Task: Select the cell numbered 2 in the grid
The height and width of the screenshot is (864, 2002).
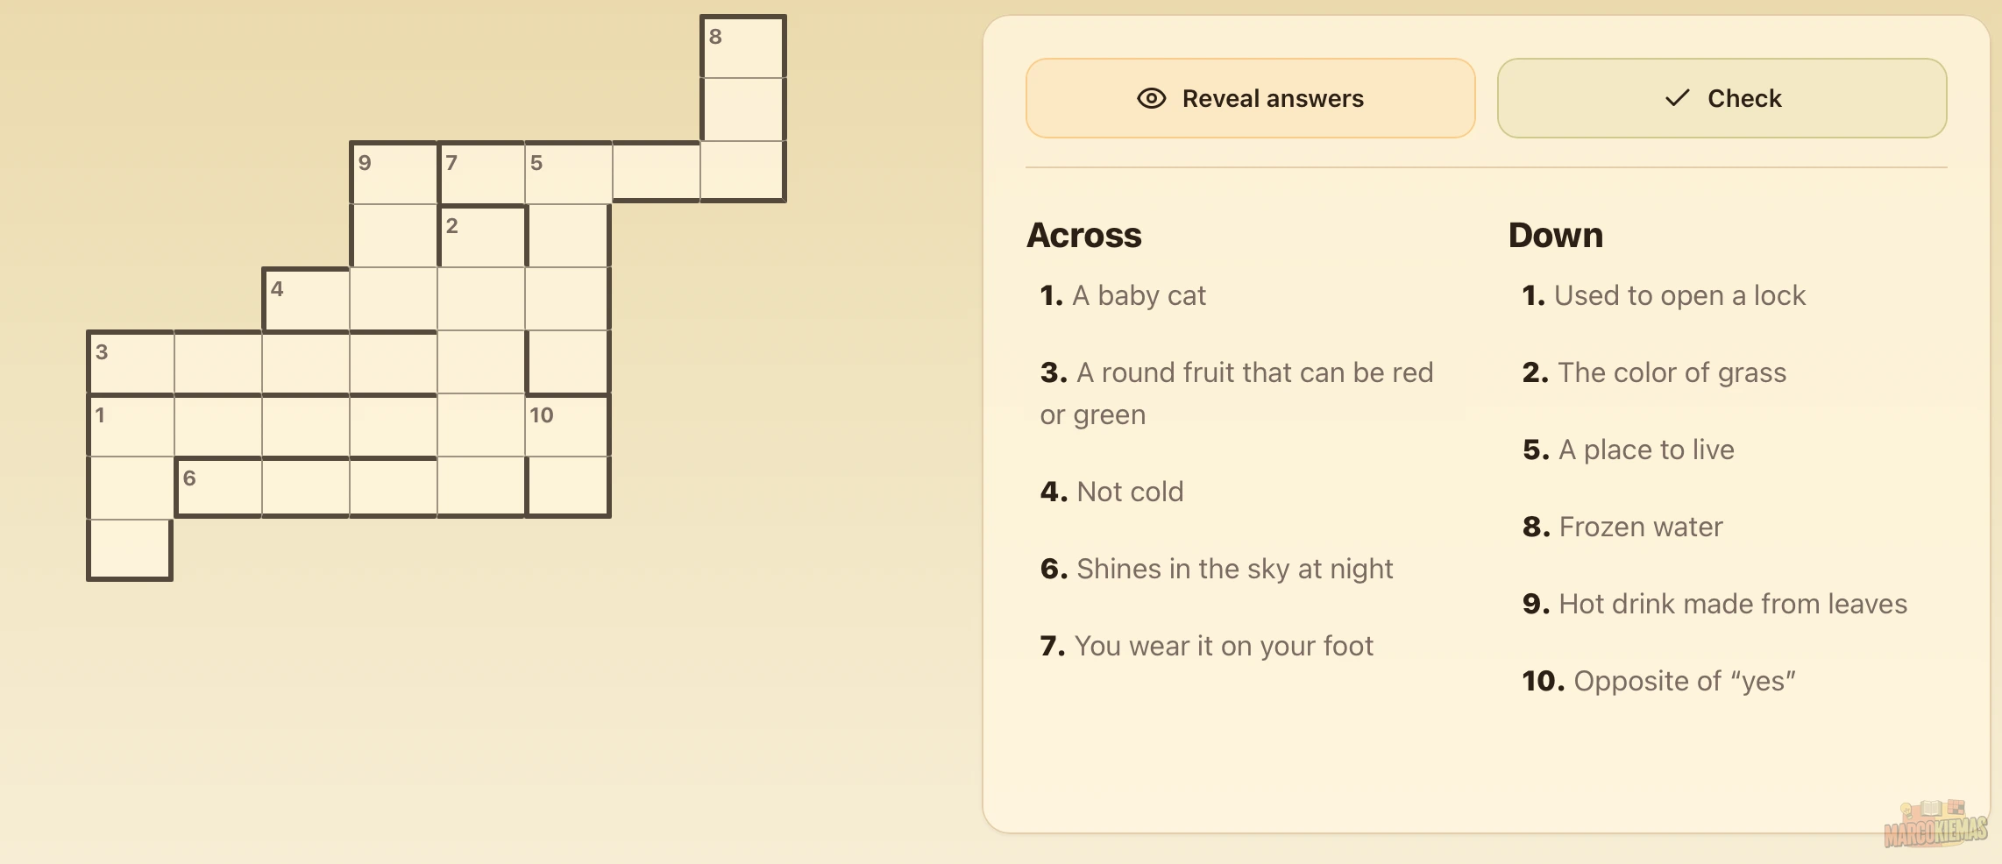Action: pos(480,237)
